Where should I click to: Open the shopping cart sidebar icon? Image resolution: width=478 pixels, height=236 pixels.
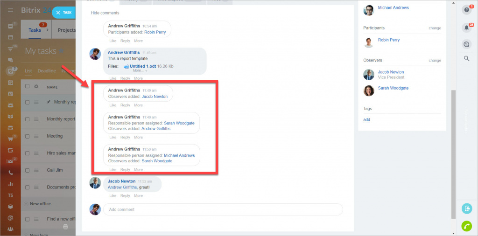click(10, 139)
